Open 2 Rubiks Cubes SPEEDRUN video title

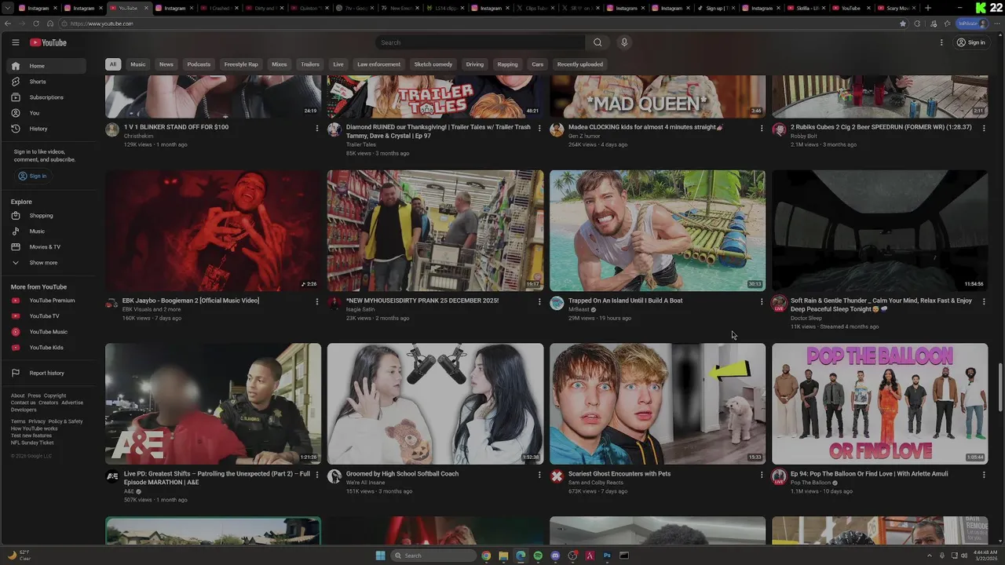881,127
